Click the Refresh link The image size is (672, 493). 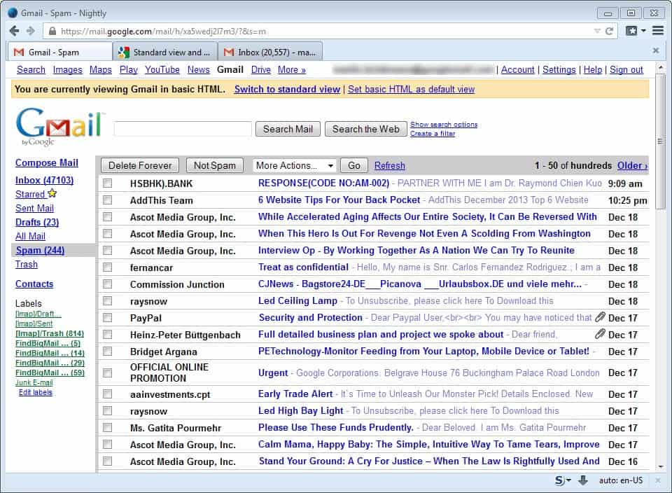point(390,165)
